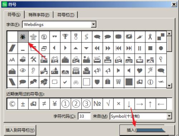Click the 插入到符号栏(Y) button
This screenshot has width=179, height=136.
tap(20, 130)
